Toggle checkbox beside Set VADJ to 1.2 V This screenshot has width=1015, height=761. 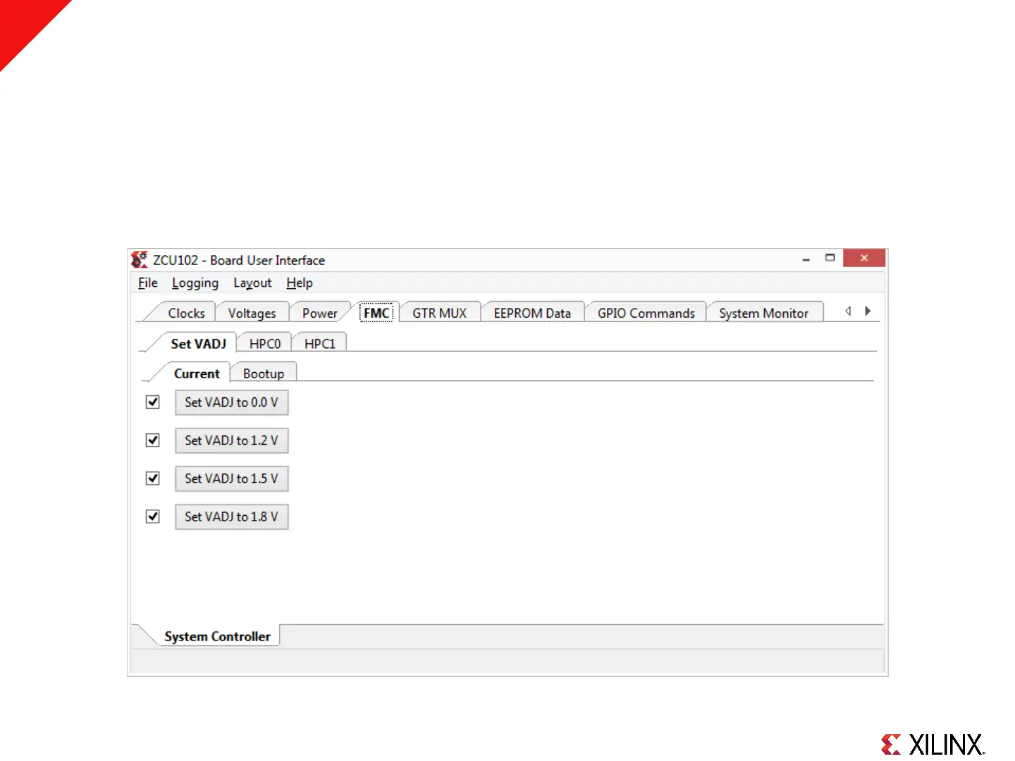click(152, 440)
